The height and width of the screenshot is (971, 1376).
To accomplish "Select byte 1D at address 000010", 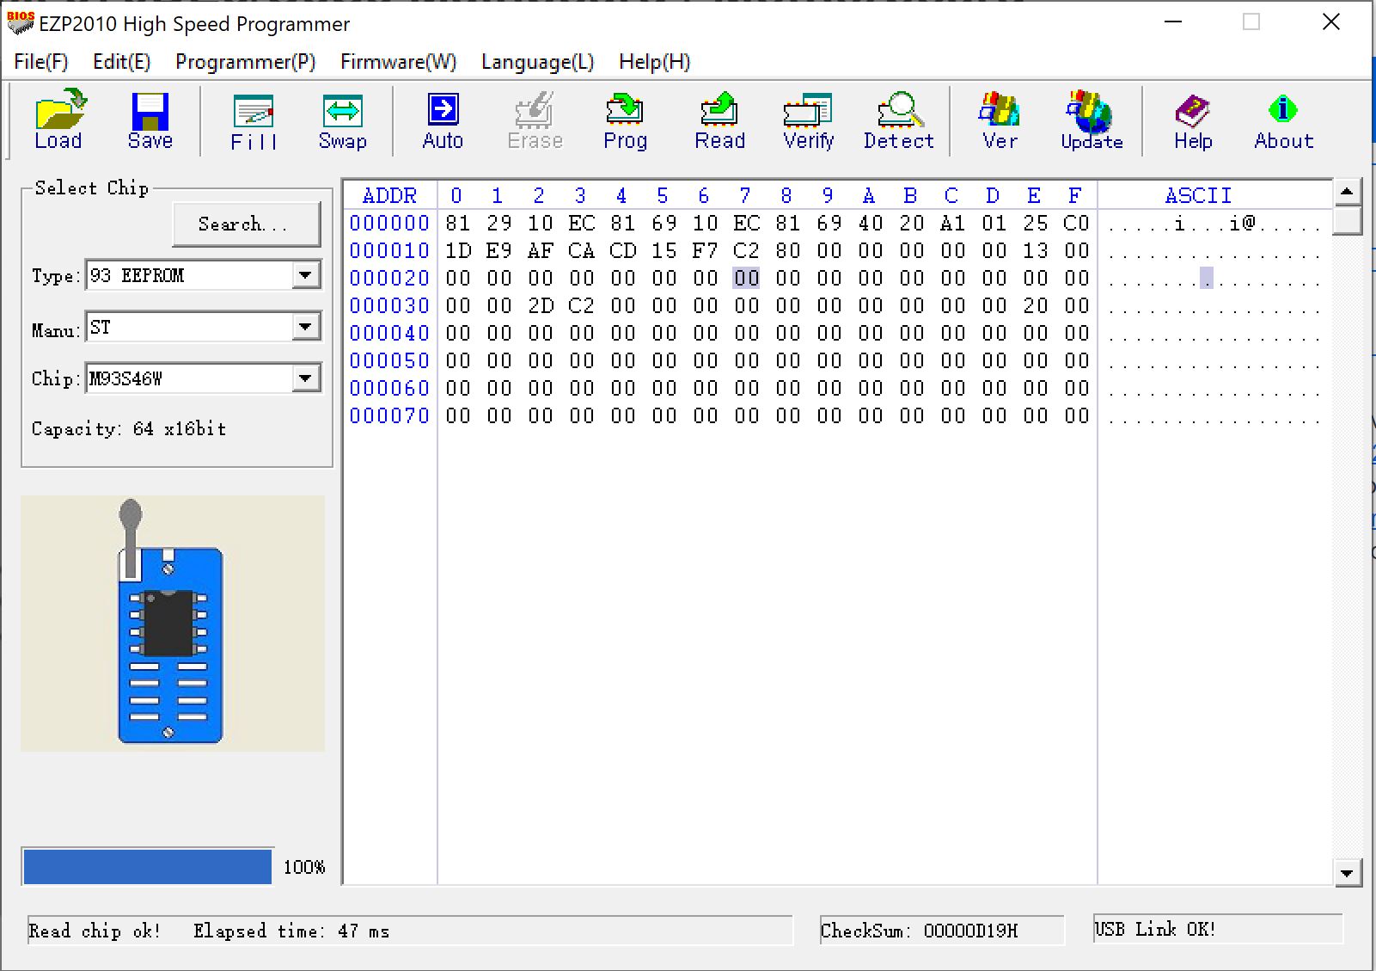I will (x=458, y=250).
